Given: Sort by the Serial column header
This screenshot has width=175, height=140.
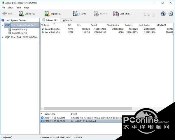Looking at the screenshot, I should click(98, 25).
